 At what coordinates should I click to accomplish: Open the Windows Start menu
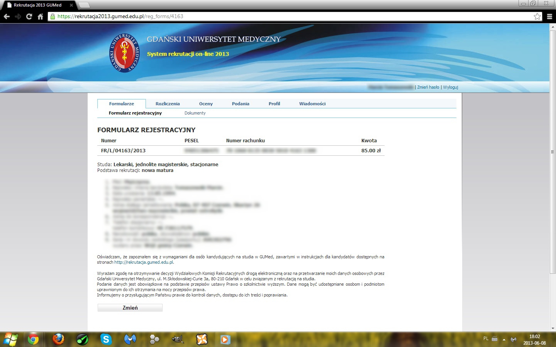(x=10, y=339)
